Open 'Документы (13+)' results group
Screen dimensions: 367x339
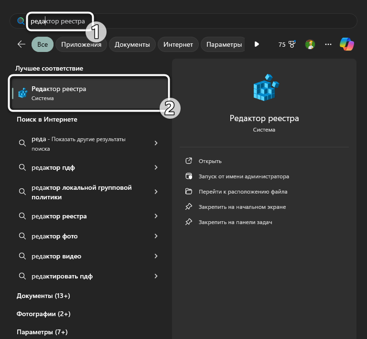[43, 296]
